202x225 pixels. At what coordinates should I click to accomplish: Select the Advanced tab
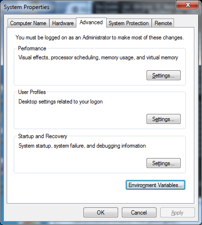91,22
